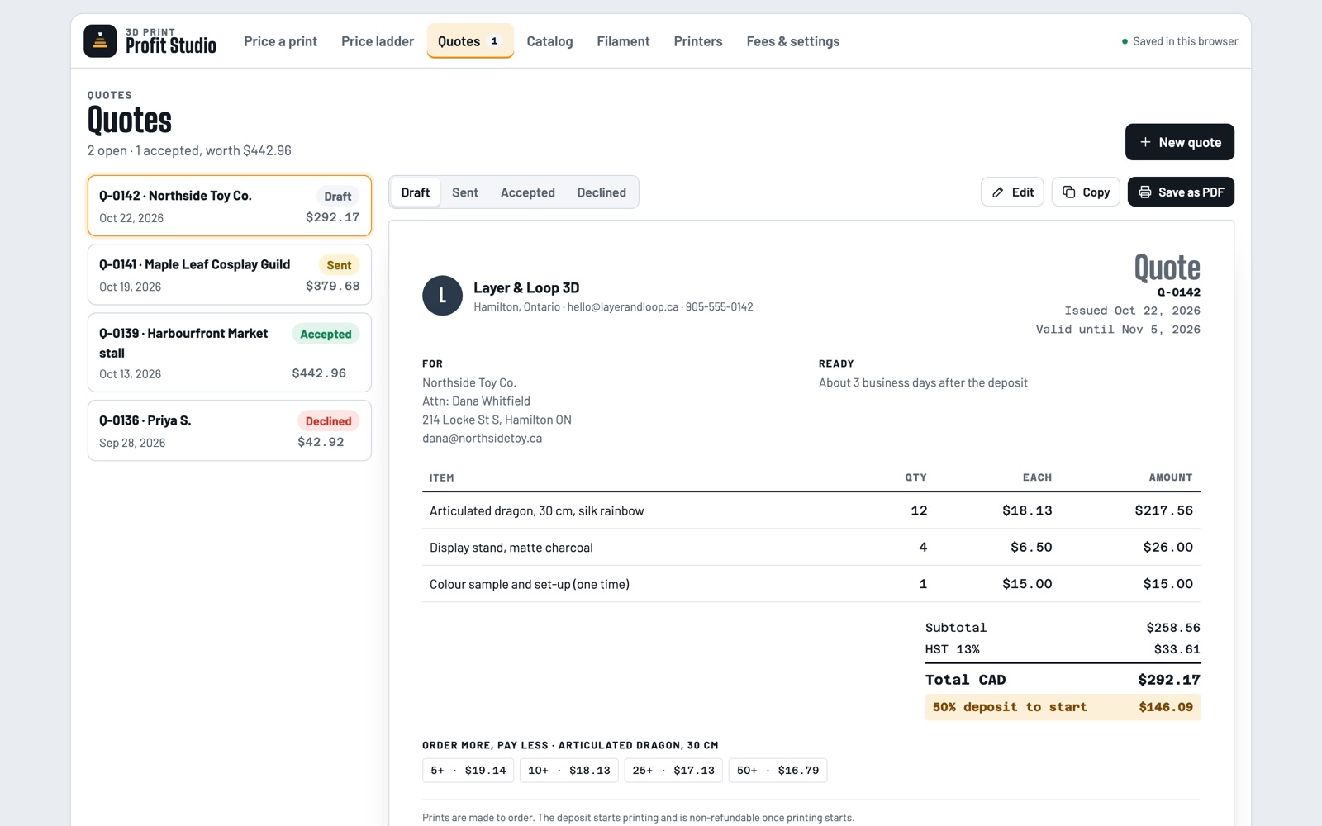
Task: Click the Quotes count badge
Action: (494, 41)
